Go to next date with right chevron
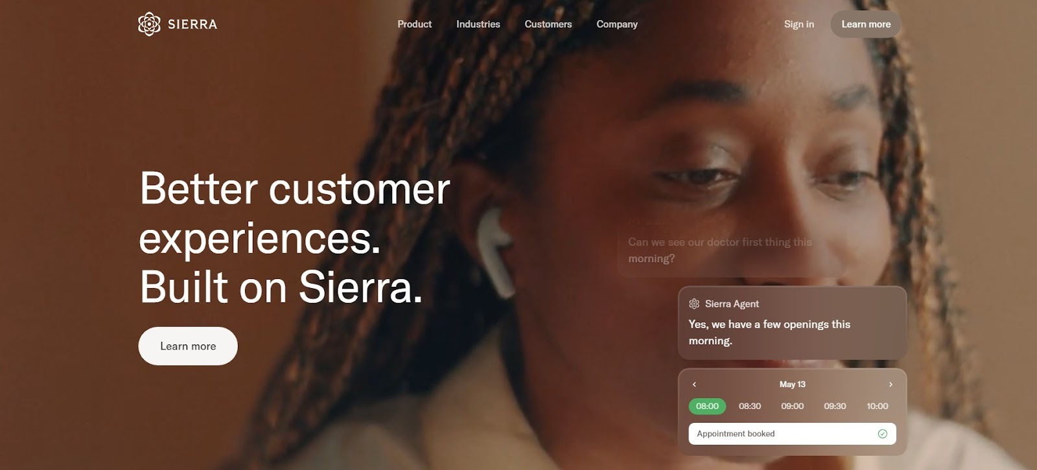The image size is (1037, 470). [x=891, y=385]
